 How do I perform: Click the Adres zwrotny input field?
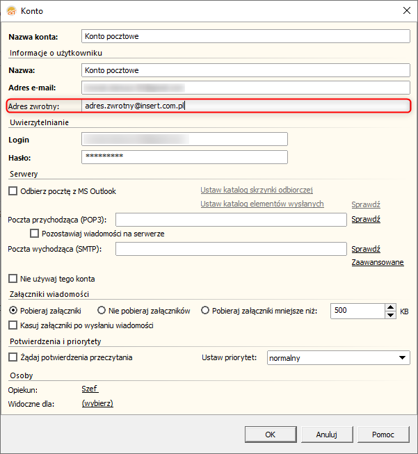243,106
